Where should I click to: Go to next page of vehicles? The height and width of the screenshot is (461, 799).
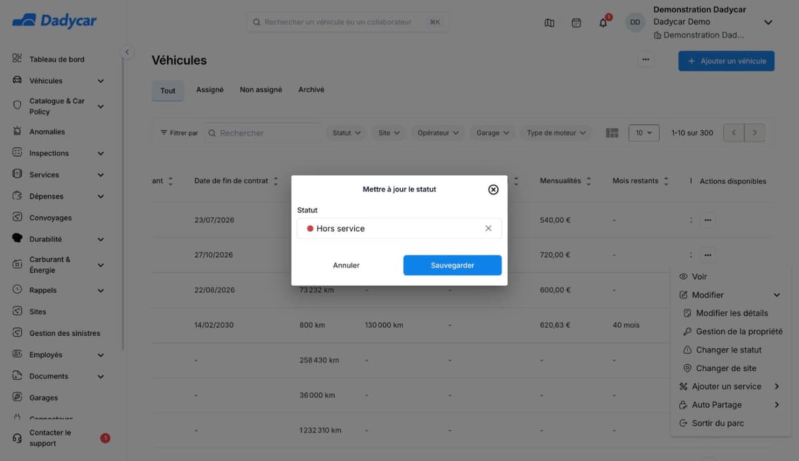pyautogui.click(x=754, y=133)
